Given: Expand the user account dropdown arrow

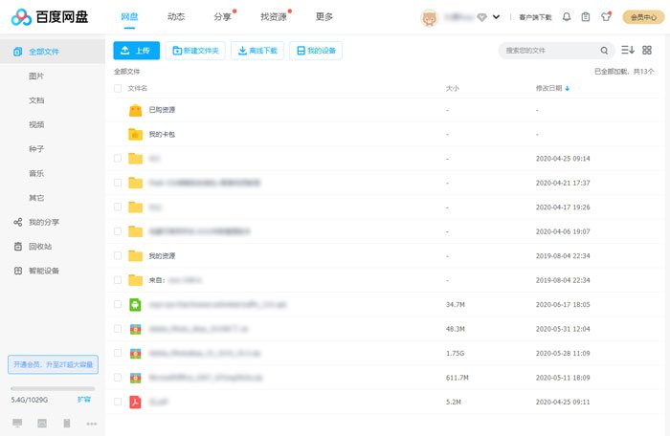Looking at the screenshot, I should (x=496, y=17).
